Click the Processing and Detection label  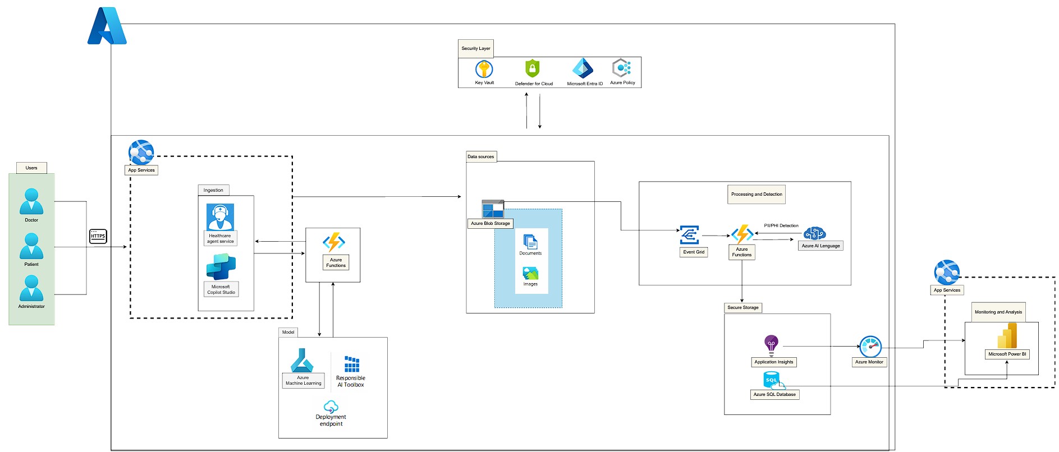click(757, 194)
